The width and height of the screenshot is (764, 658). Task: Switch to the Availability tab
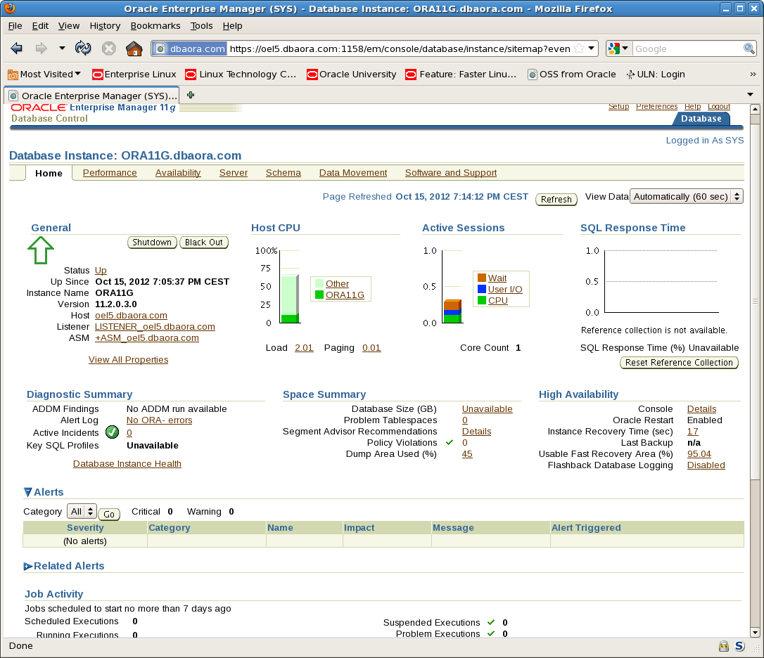coord(178,173)
